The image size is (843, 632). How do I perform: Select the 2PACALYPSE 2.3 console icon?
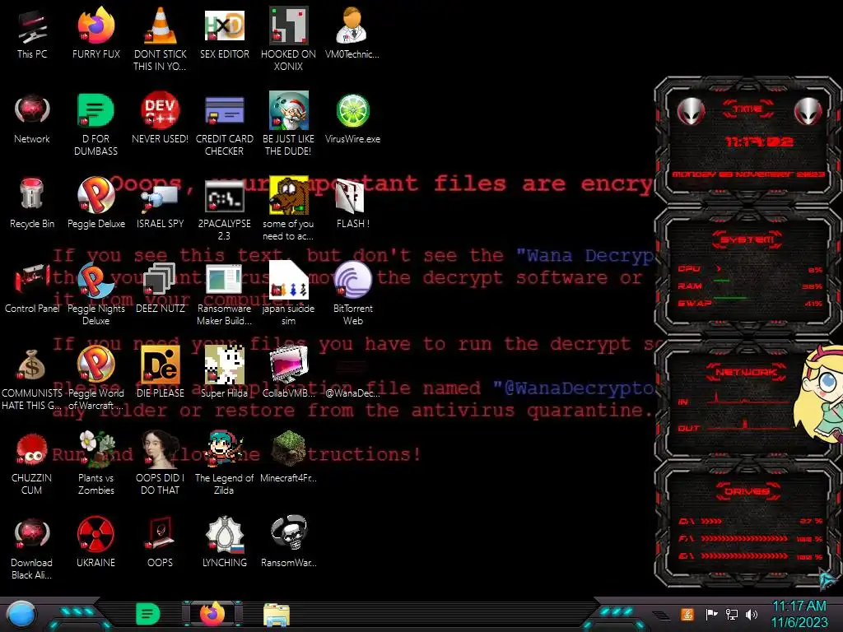(x=225, y=196)
